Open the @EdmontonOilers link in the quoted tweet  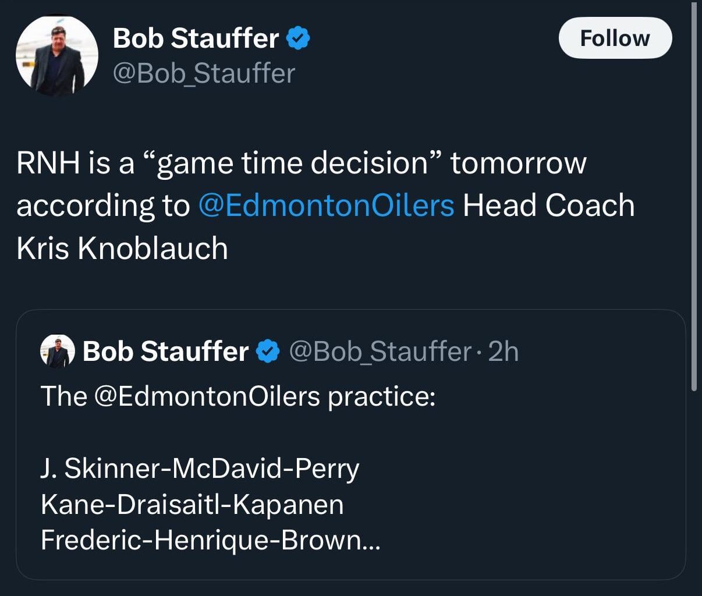[211, 396]
